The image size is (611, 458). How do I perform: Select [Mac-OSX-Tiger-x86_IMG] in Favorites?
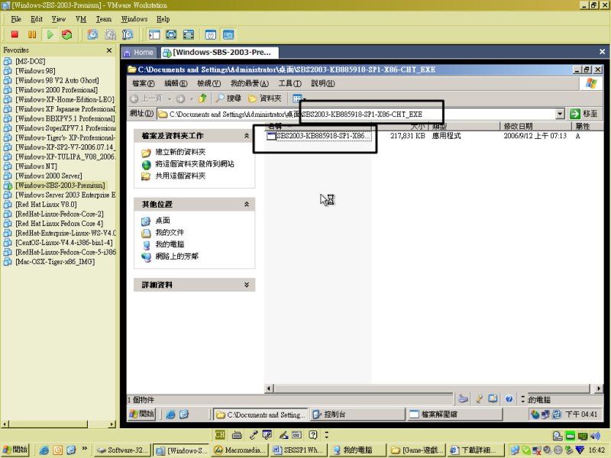point(55,262)
